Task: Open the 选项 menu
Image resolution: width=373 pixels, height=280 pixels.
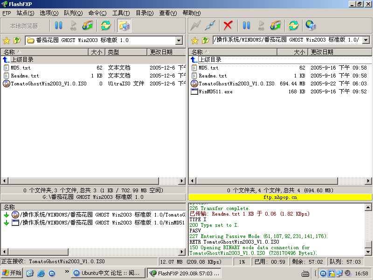Action: pyautogui.click(x=49, y=13)
